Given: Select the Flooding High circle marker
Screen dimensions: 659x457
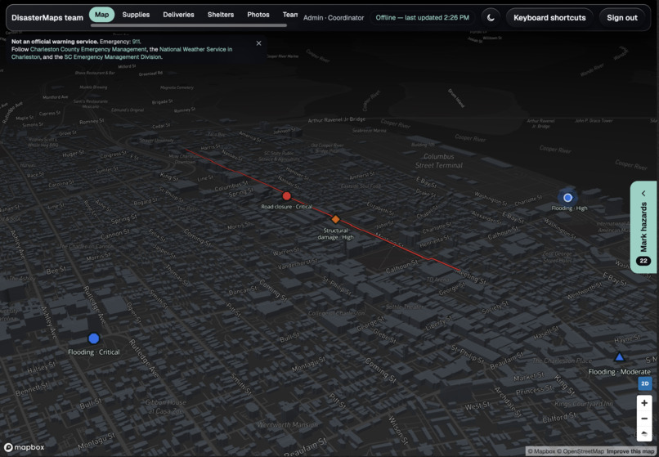Looking at the screenshot, I should click(567, 198).
